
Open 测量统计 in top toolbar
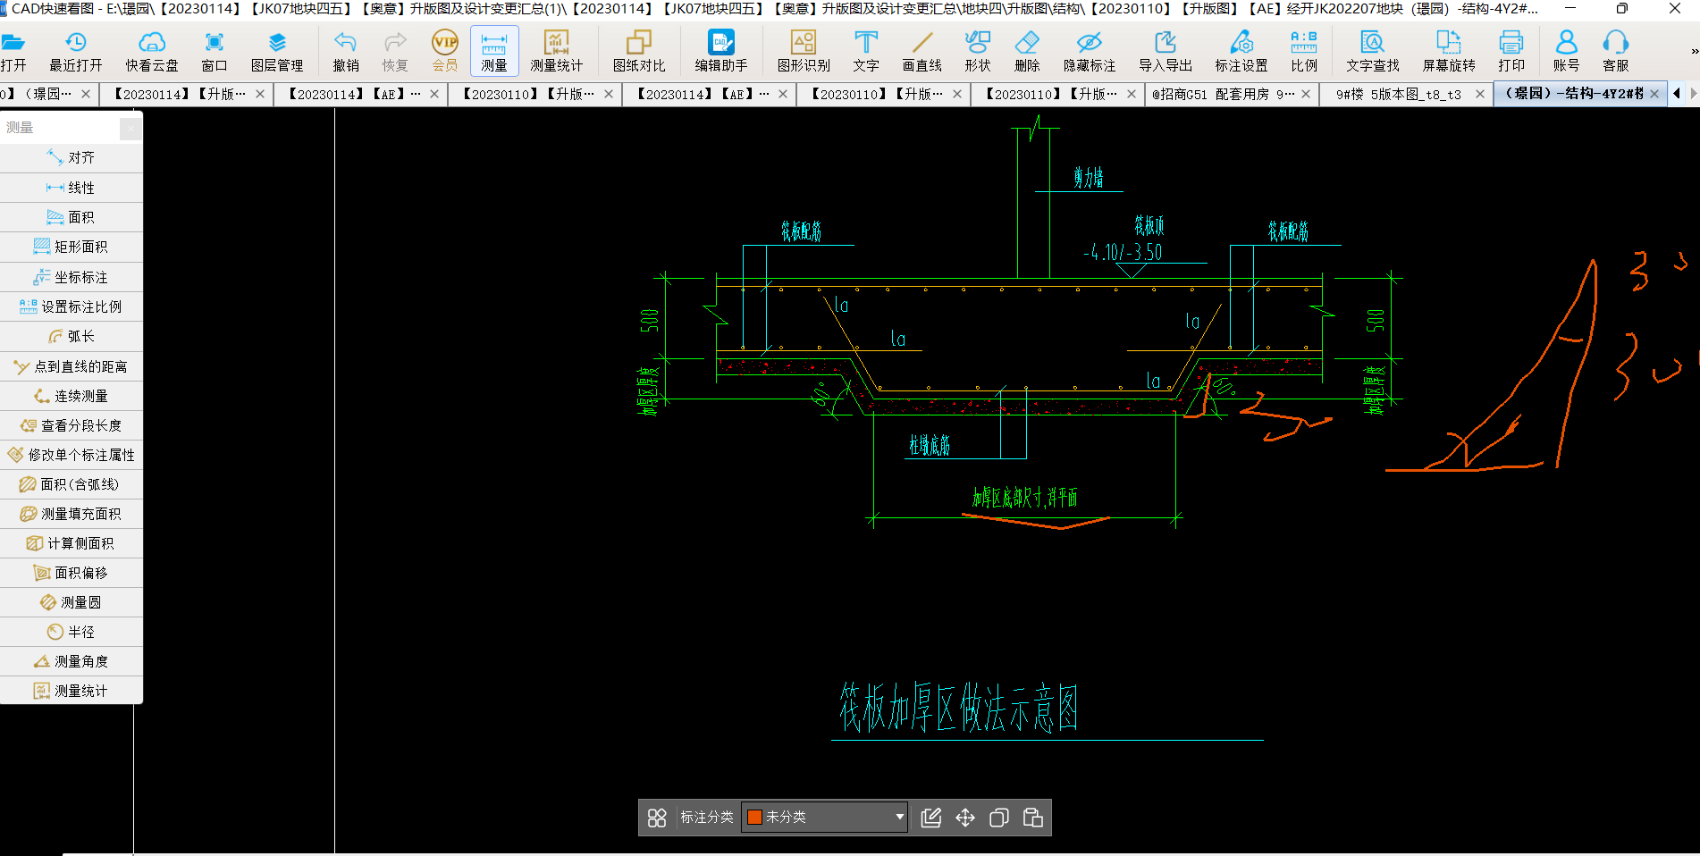tap(557, 52)
